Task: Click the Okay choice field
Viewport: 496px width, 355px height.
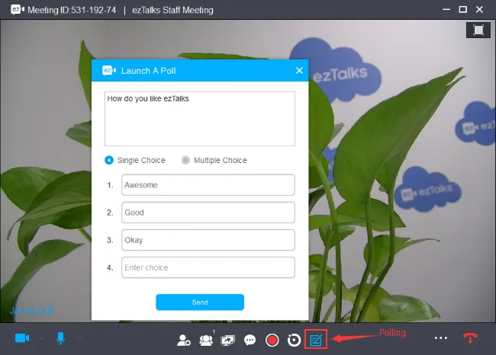Action: (x=208, y=240)
